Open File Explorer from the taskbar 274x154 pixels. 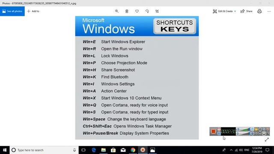tap(104, 150)
